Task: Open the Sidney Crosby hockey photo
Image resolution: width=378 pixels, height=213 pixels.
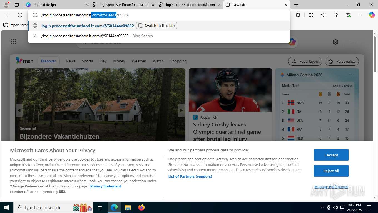Action: coord(230,90)
